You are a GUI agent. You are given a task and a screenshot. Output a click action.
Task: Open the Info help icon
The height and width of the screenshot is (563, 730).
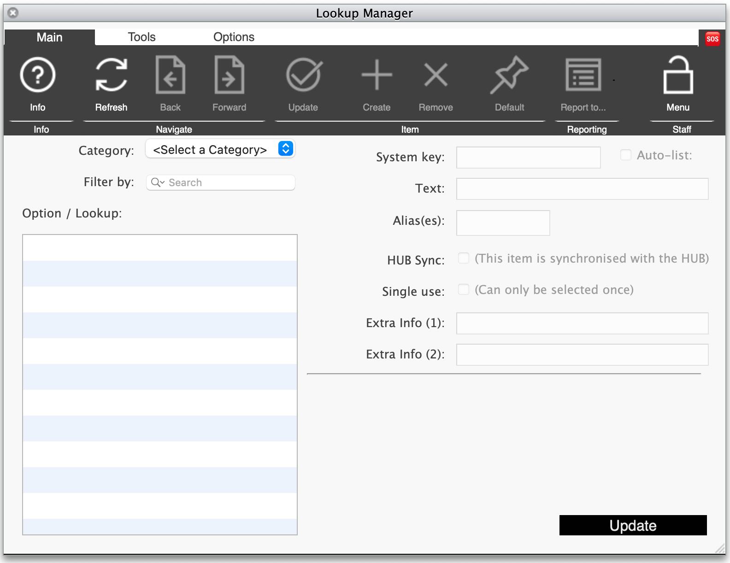click(38, 75)
